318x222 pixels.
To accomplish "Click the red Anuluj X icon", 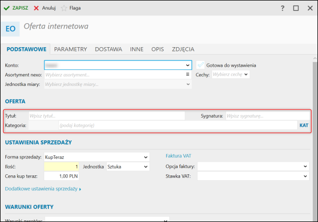I will pyautogui.click(x=36, y=8).
